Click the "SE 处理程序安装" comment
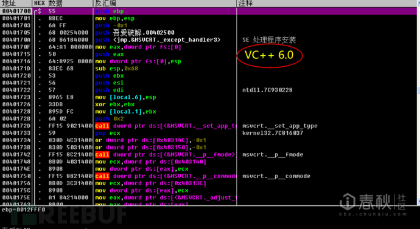The height and width of the screenshot is (229, 420). tap(269, 40)
